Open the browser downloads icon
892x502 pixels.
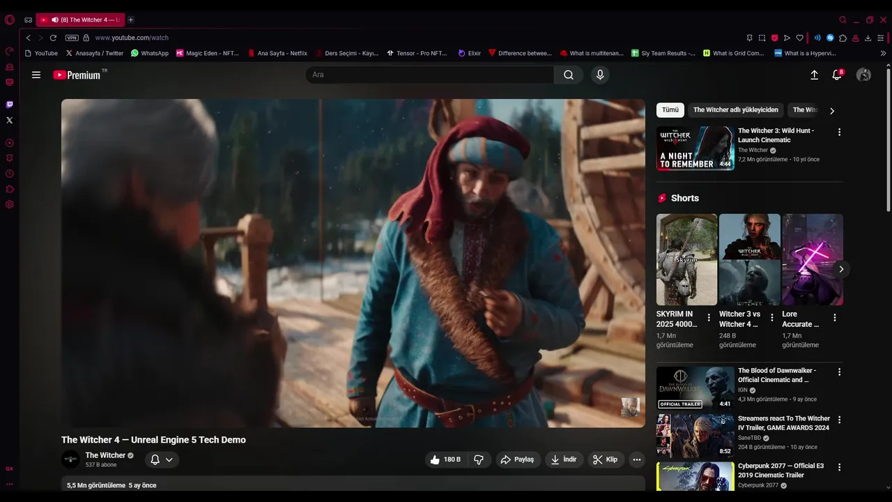868,38
